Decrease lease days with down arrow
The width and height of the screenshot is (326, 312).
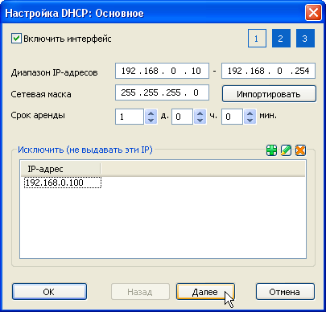151,120
